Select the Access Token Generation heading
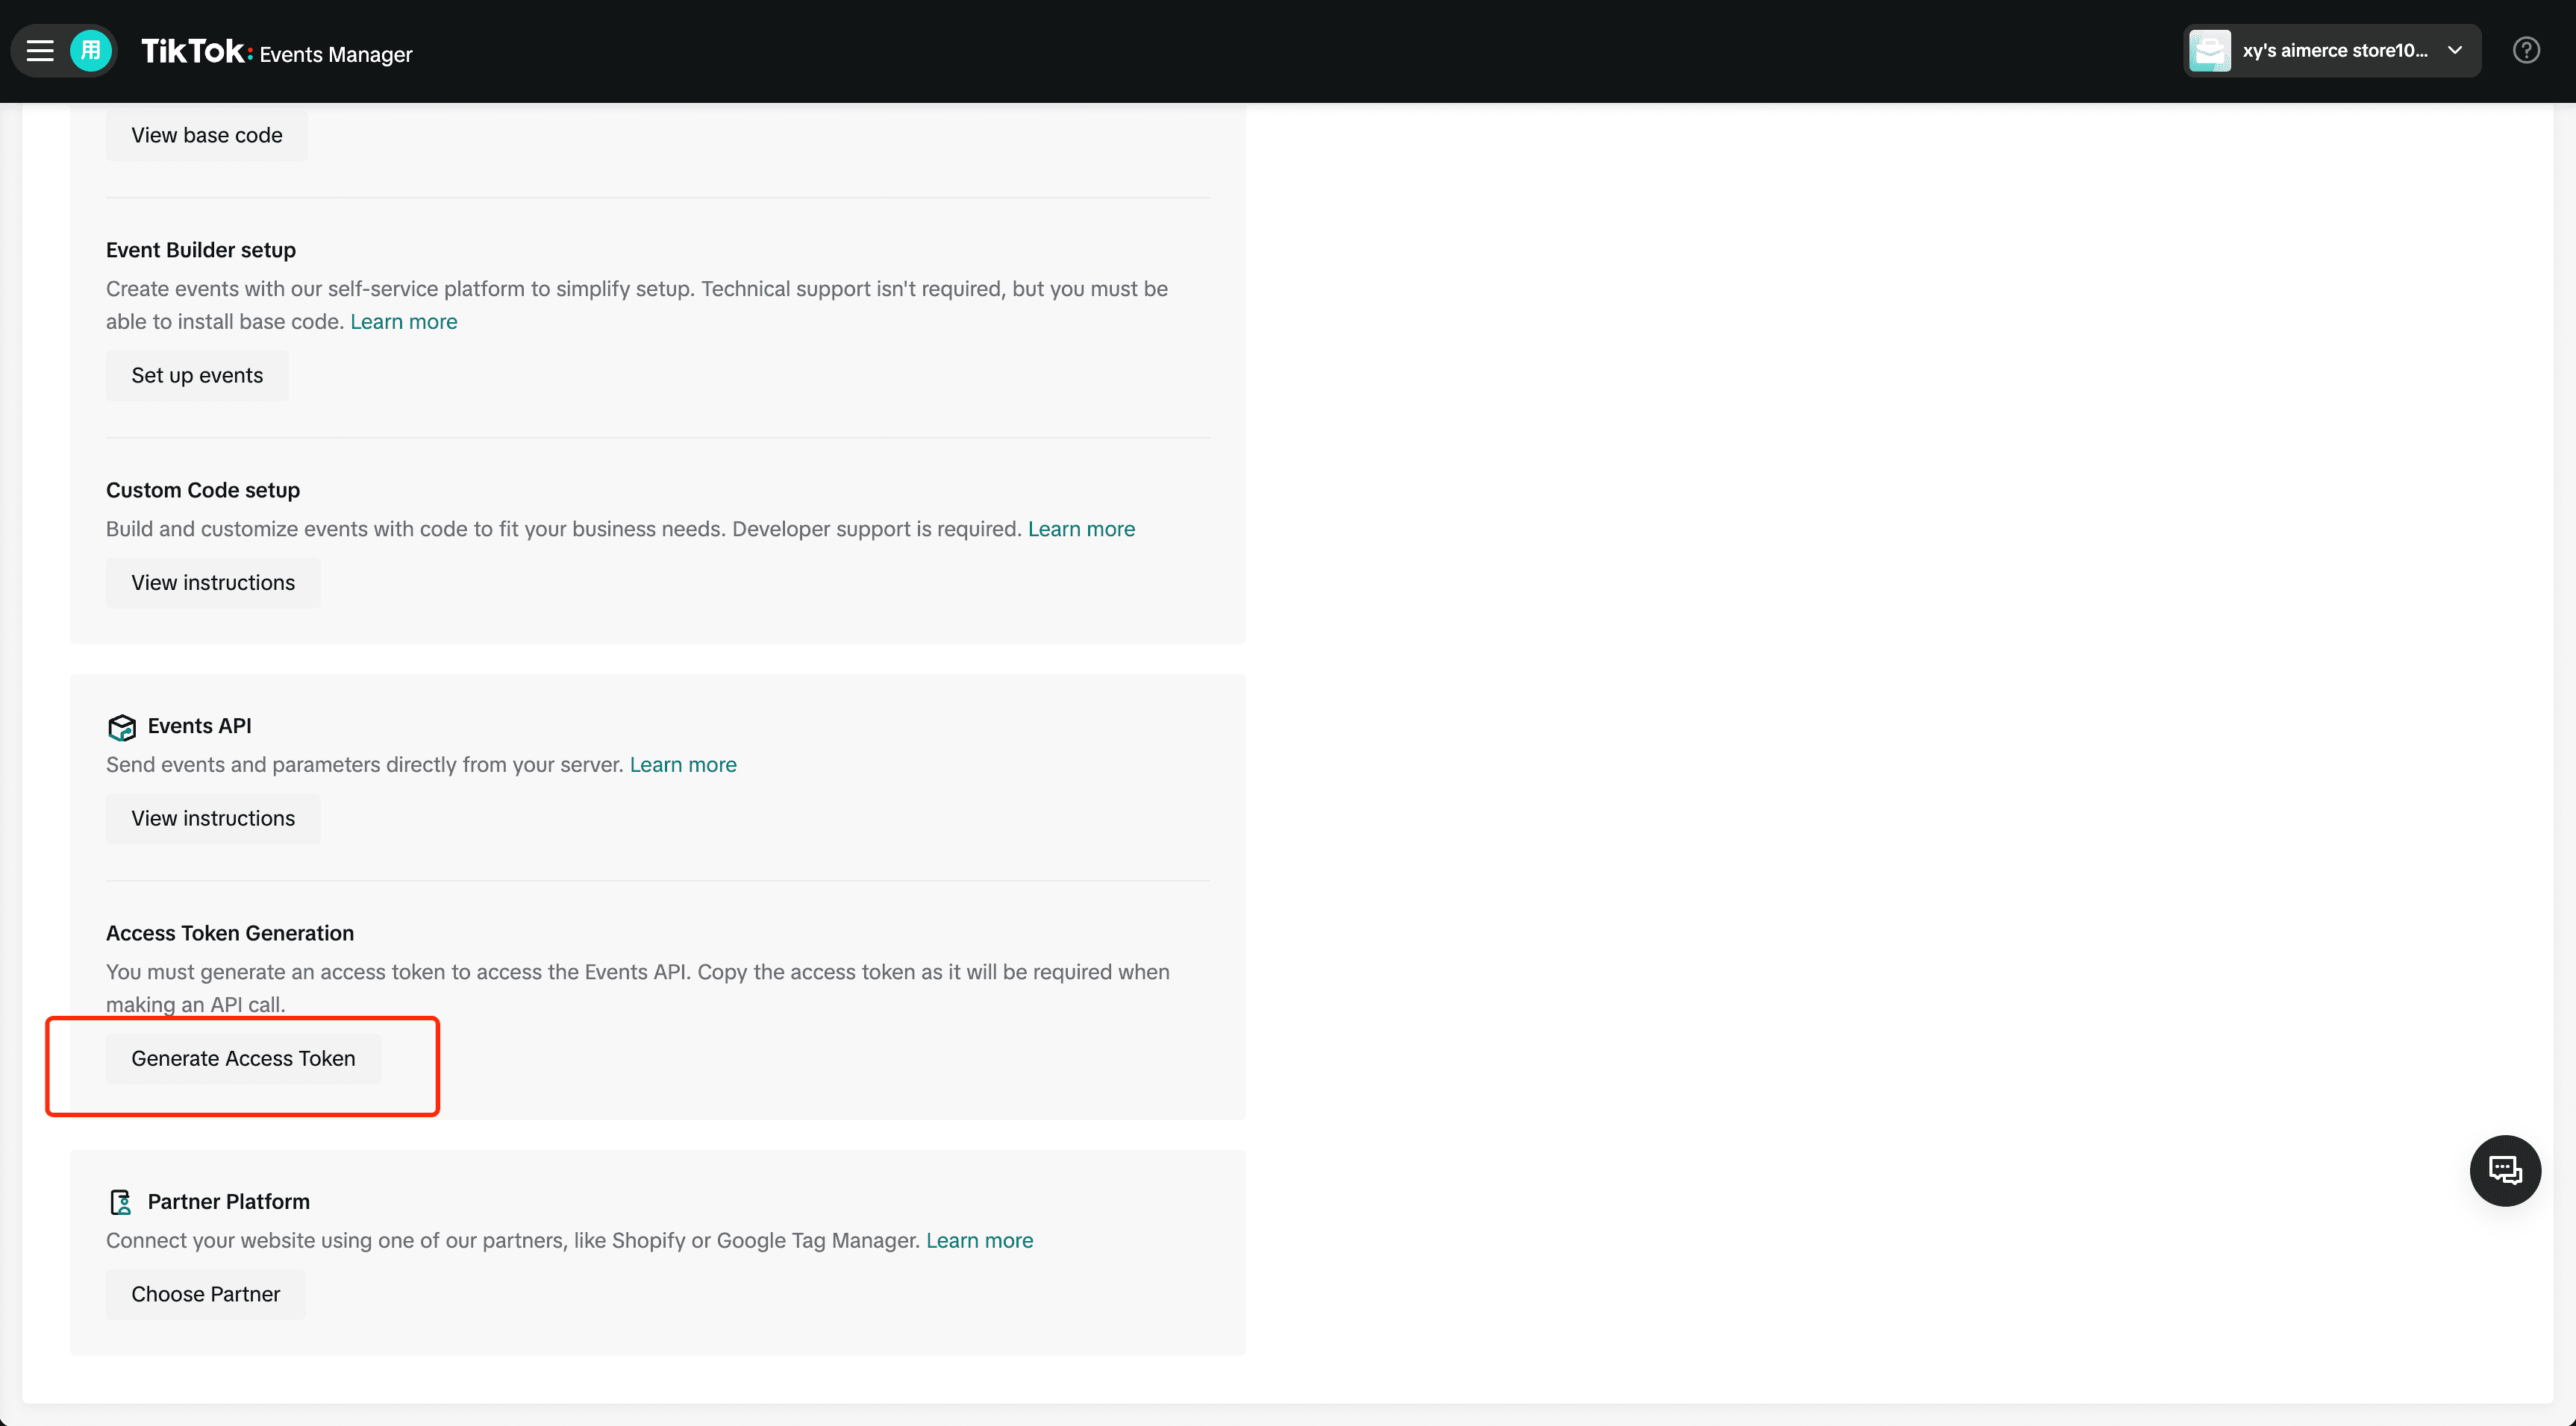The image size is (2576, 1426). tap(230, 933)
